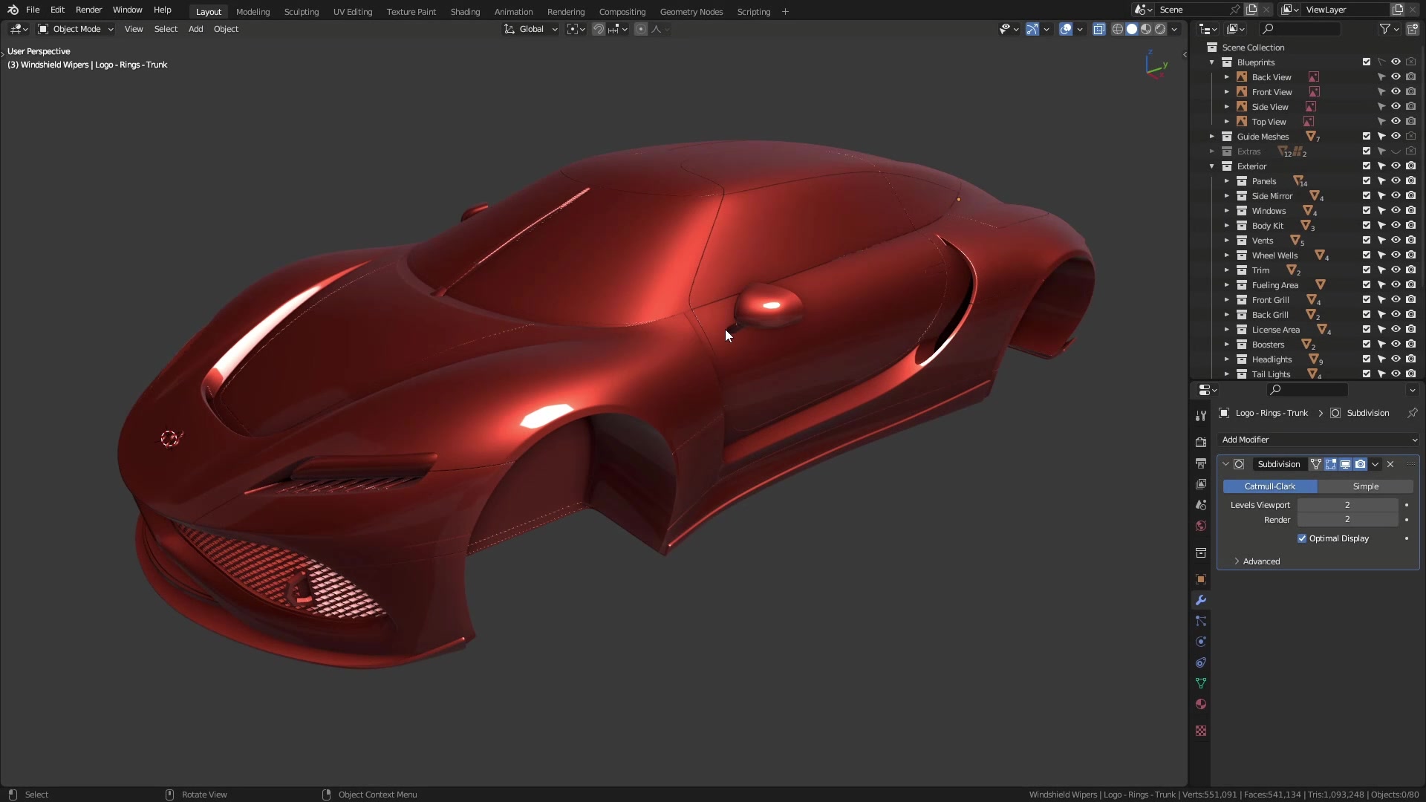Uncheck Optimal Display checkbox

pyautogui.click(x=1302, y=538)
